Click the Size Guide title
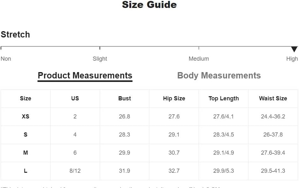This screenshot has width=299, height=188. 149,4
